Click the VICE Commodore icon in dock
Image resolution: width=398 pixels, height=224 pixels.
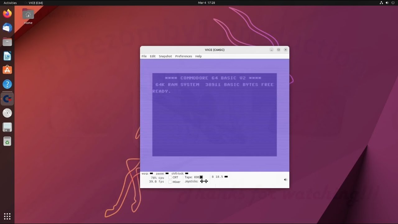tap(7, 99)
